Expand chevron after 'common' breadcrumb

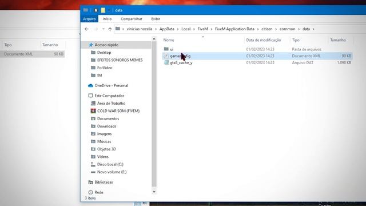coord(299,29)
